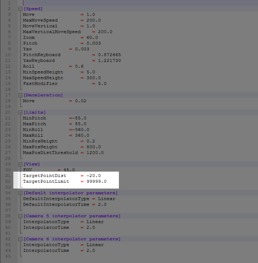Click line number 31 in the margin
The image size is (258, 263).
(x=8, y=176)
